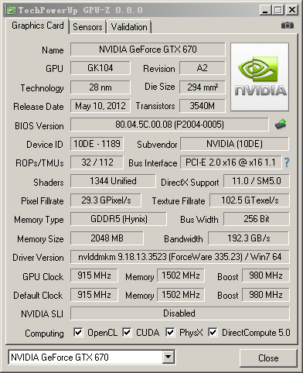Image resolution: width=303 pixels, height=373 pixels.
Task: Click the Memory Type field GDDR5 (Hynix)
Action: click(x=118, y=219)
